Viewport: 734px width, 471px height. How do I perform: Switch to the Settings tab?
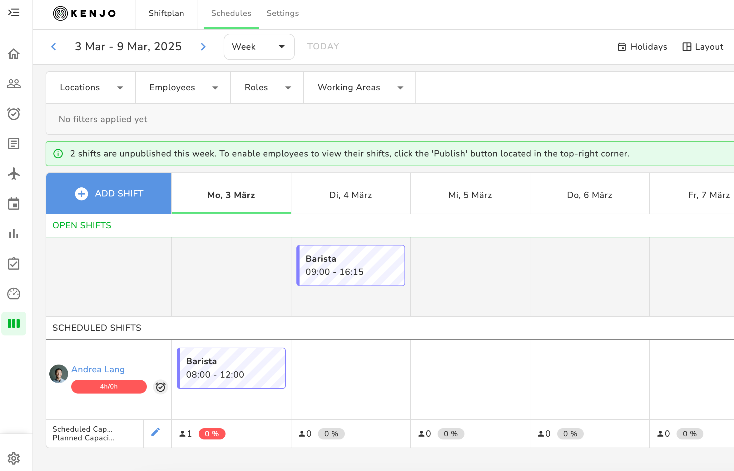(282, 13)
